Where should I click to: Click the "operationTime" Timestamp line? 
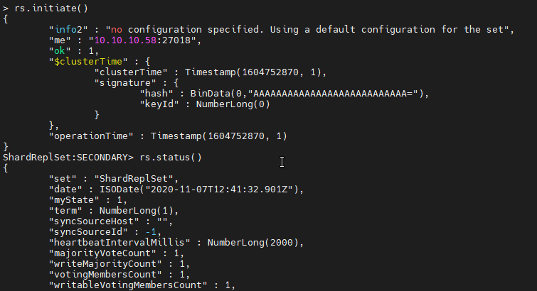pos(168,136)
